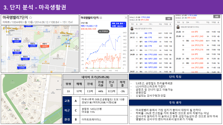Select the 전세 4억 1,343 row

click(198, 36)
